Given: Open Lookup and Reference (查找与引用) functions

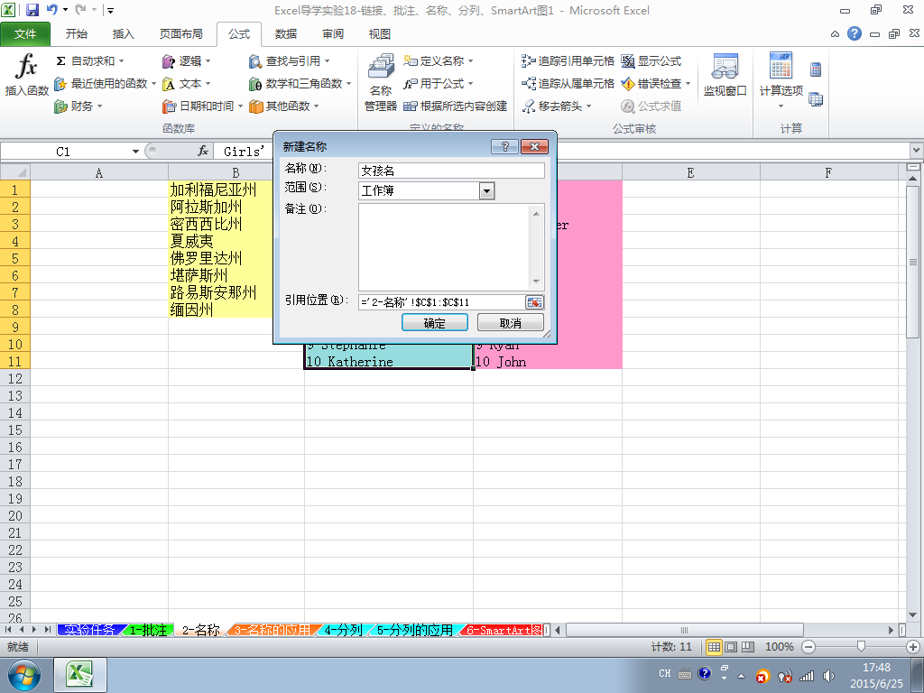Looking at the screenshot, I should [x=289, y=60].
